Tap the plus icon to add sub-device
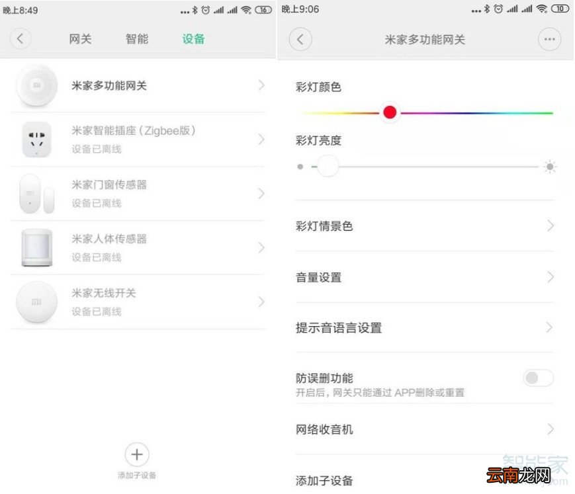Image resolution: width=575 pixels, height=494 pixels. (137, 454)
